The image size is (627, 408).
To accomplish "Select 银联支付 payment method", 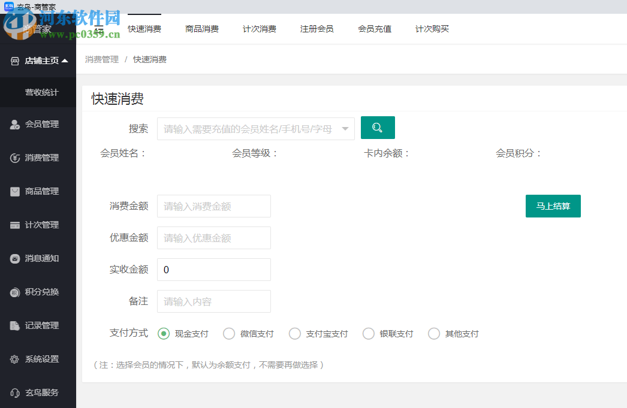I will coord(369,334).
